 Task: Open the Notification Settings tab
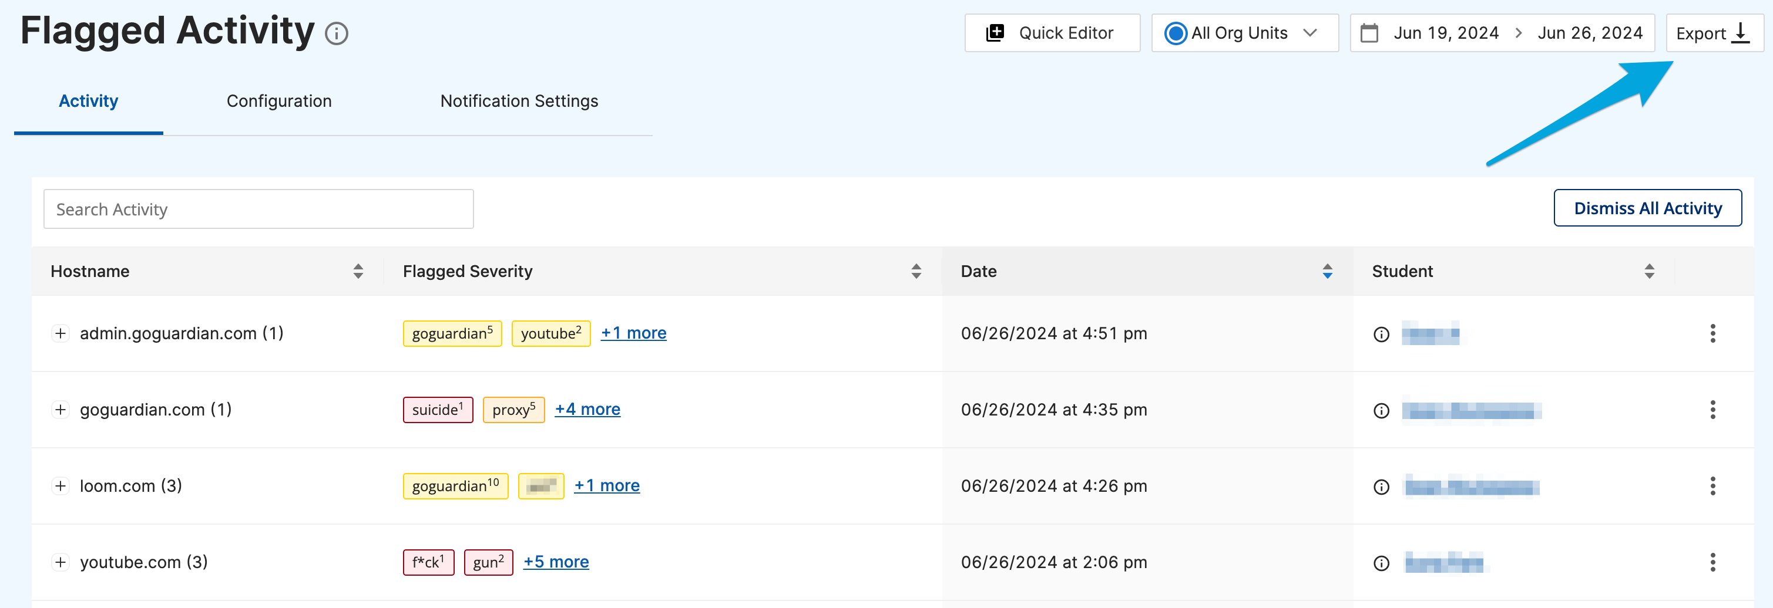[519, 101]
